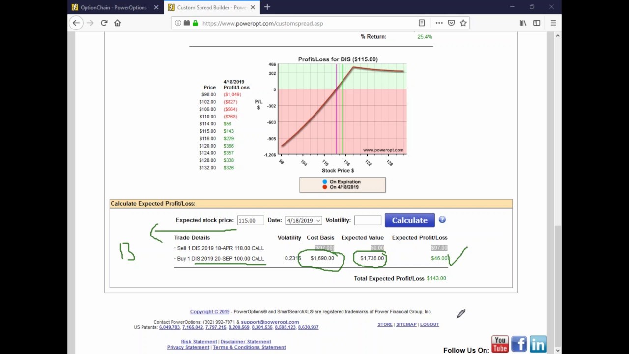Click the green padlock security icon
This screenshot has width=629, height=354.
click(x=195, y=23)
